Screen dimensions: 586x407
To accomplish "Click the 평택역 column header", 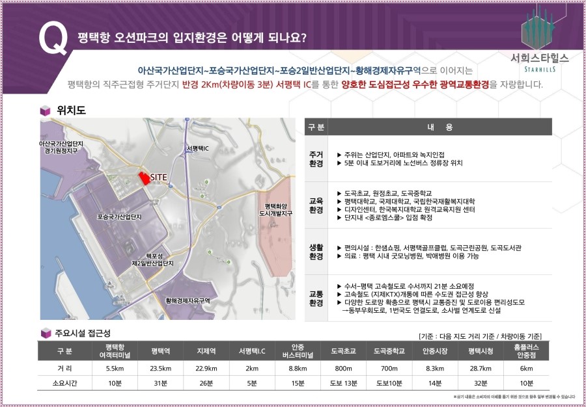I will coord(161,351).
